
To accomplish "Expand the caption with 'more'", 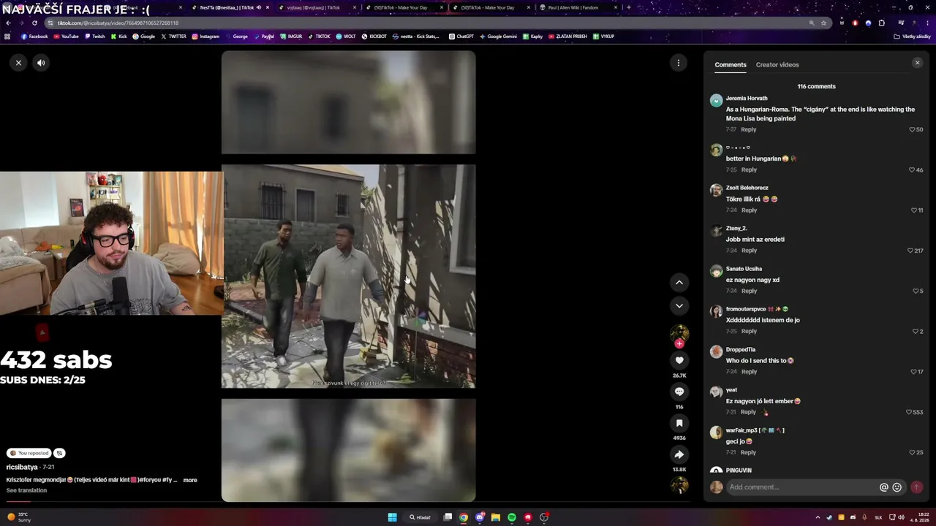I will click(x=190, y=480).
